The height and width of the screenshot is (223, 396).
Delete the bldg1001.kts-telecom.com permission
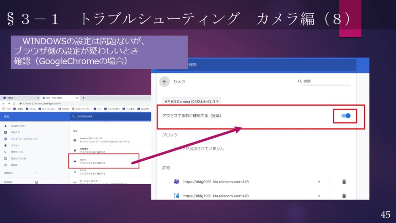[x=344, y=196]
